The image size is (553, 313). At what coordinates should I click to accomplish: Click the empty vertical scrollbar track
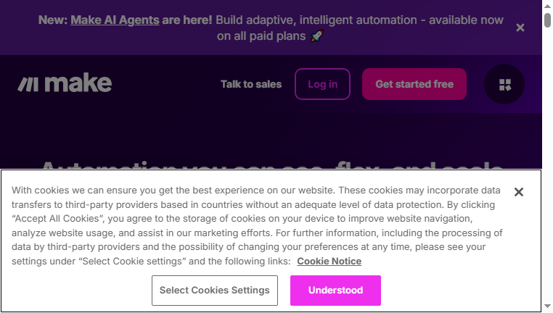point(547,165)
